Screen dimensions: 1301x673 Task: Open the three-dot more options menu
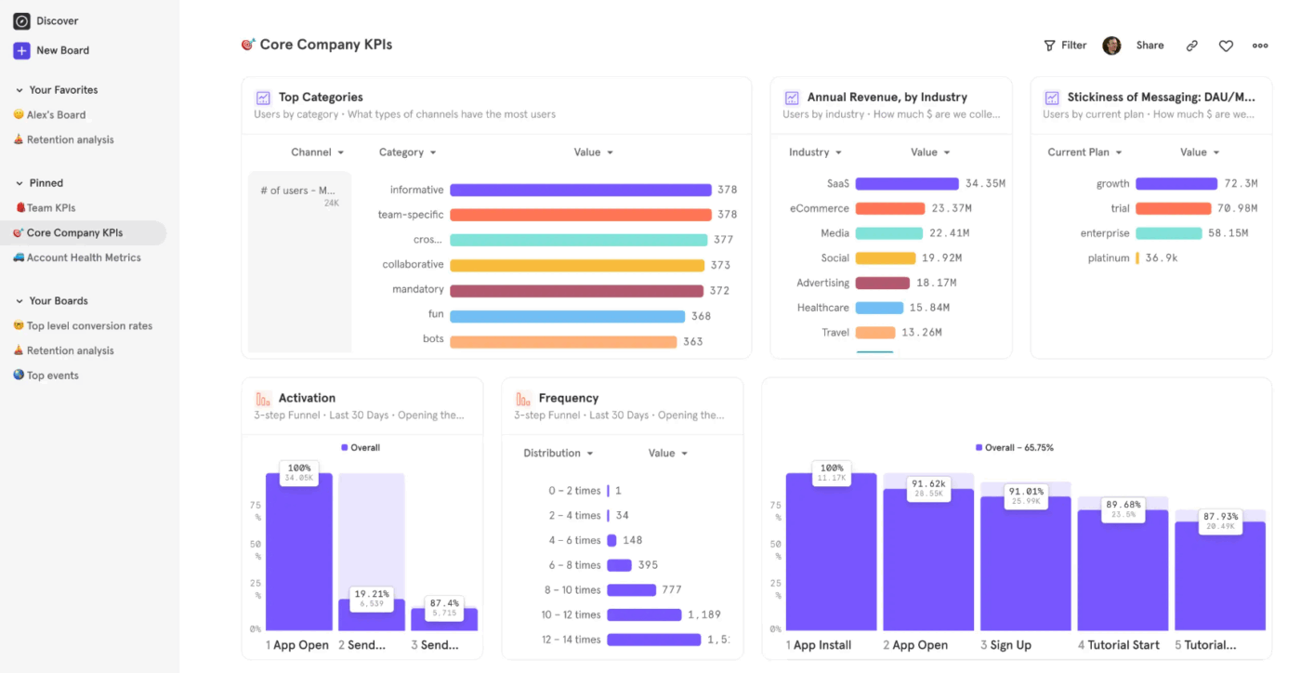coord(1260,46)
